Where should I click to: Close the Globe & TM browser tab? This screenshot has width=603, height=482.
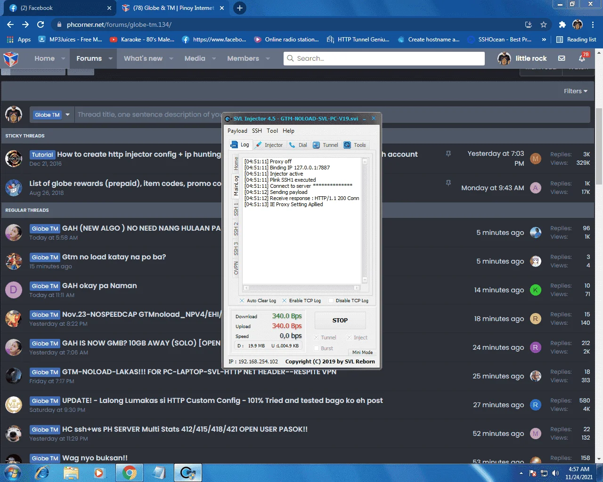click(222, 8)
